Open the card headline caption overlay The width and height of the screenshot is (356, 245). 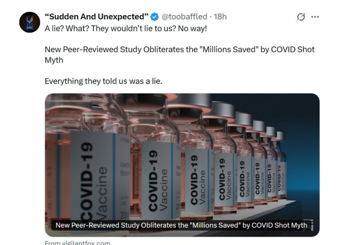click(x=181, y=225)
